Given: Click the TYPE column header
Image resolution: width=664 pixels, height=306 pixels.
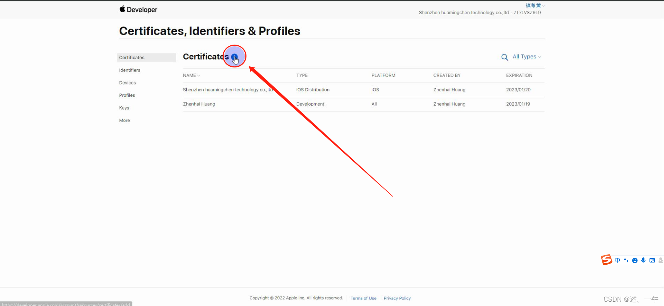Looking at the screenshot, I should (302, 75).
